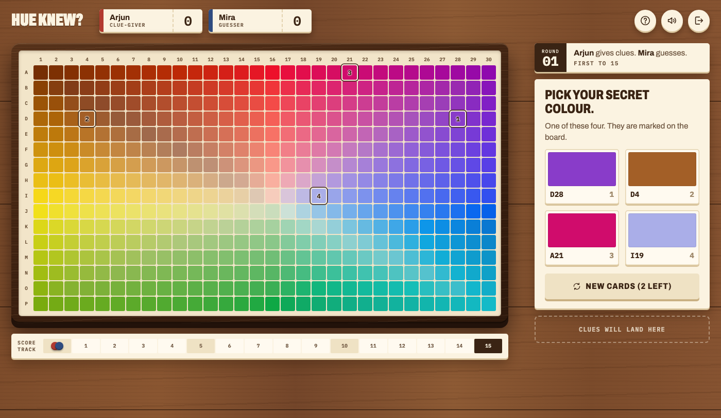The image size is (721, 418).
Task: Leave the game via the exit icon
Action: coord(699,21)
